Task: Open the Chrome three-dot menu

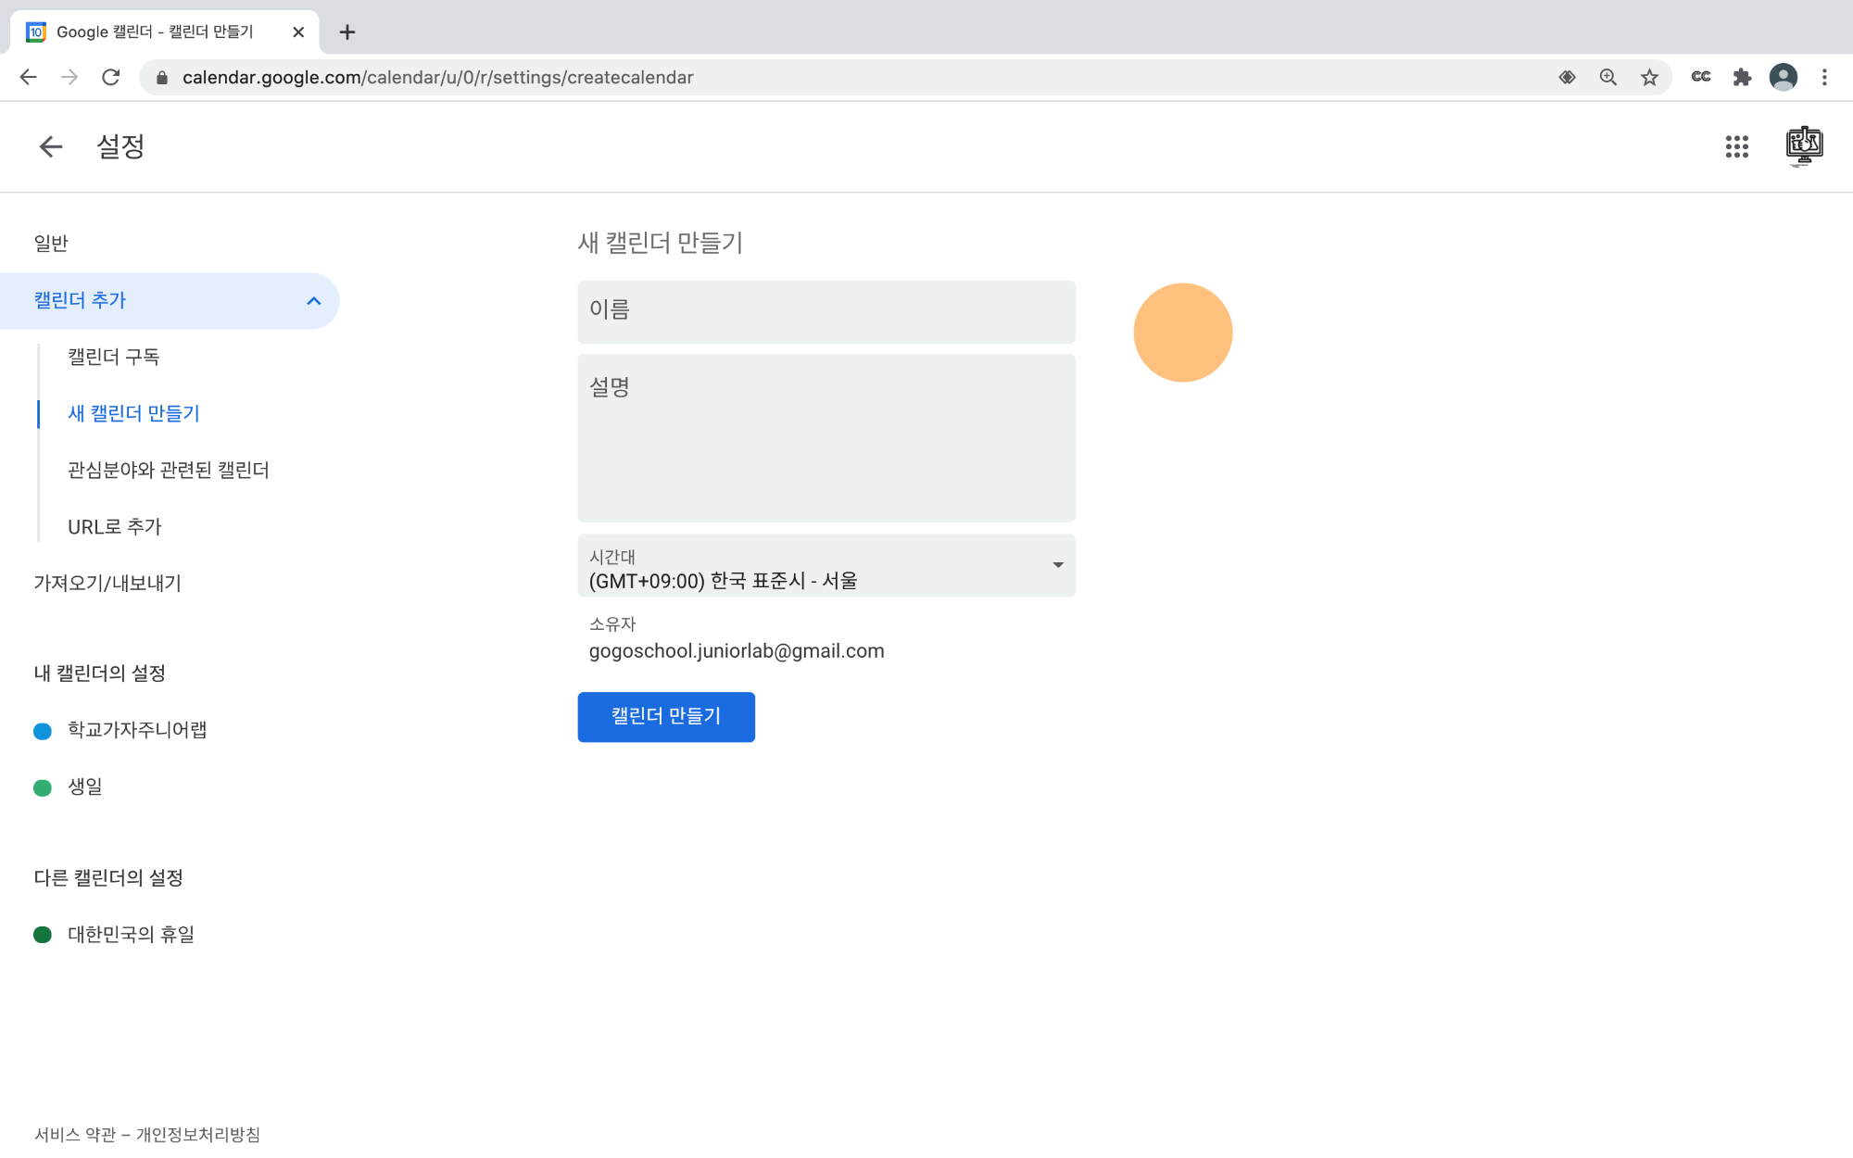Action: pos(1824,78)
